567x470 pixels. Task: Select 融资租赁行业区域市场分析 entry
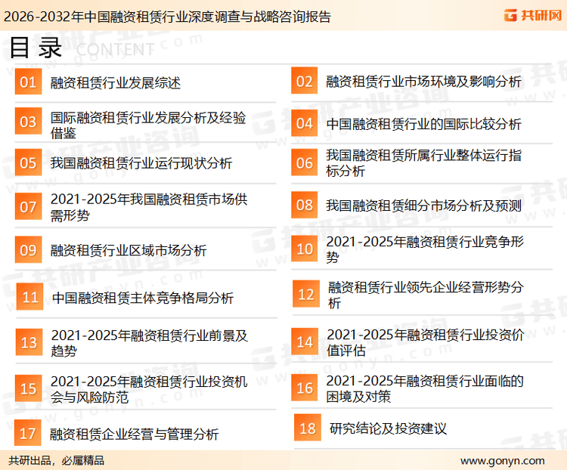click(x=129, y=250)
